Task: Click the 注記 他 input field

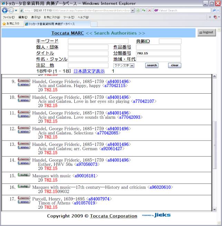Action: point(88,65)
